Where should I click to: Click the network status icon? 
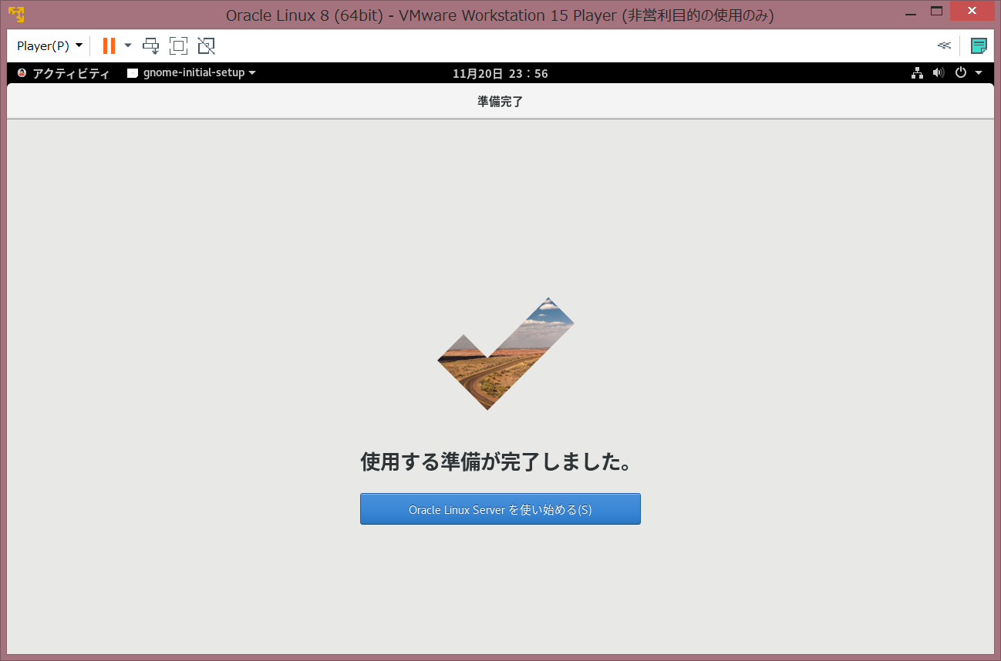[917, 73]
